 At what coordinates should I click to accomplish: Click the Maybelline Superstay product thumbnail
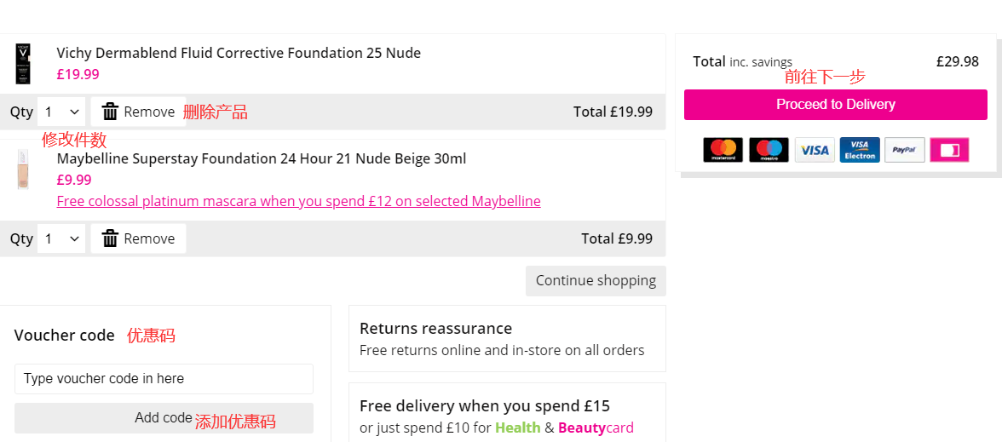(22, 169)
